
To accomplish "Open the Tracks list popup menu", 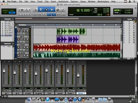I will [13, 19].
